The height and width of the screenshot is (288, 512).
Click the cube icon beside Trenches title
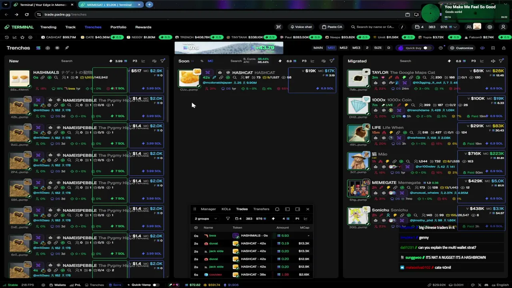pyautogui.click(x=48, y=48)
